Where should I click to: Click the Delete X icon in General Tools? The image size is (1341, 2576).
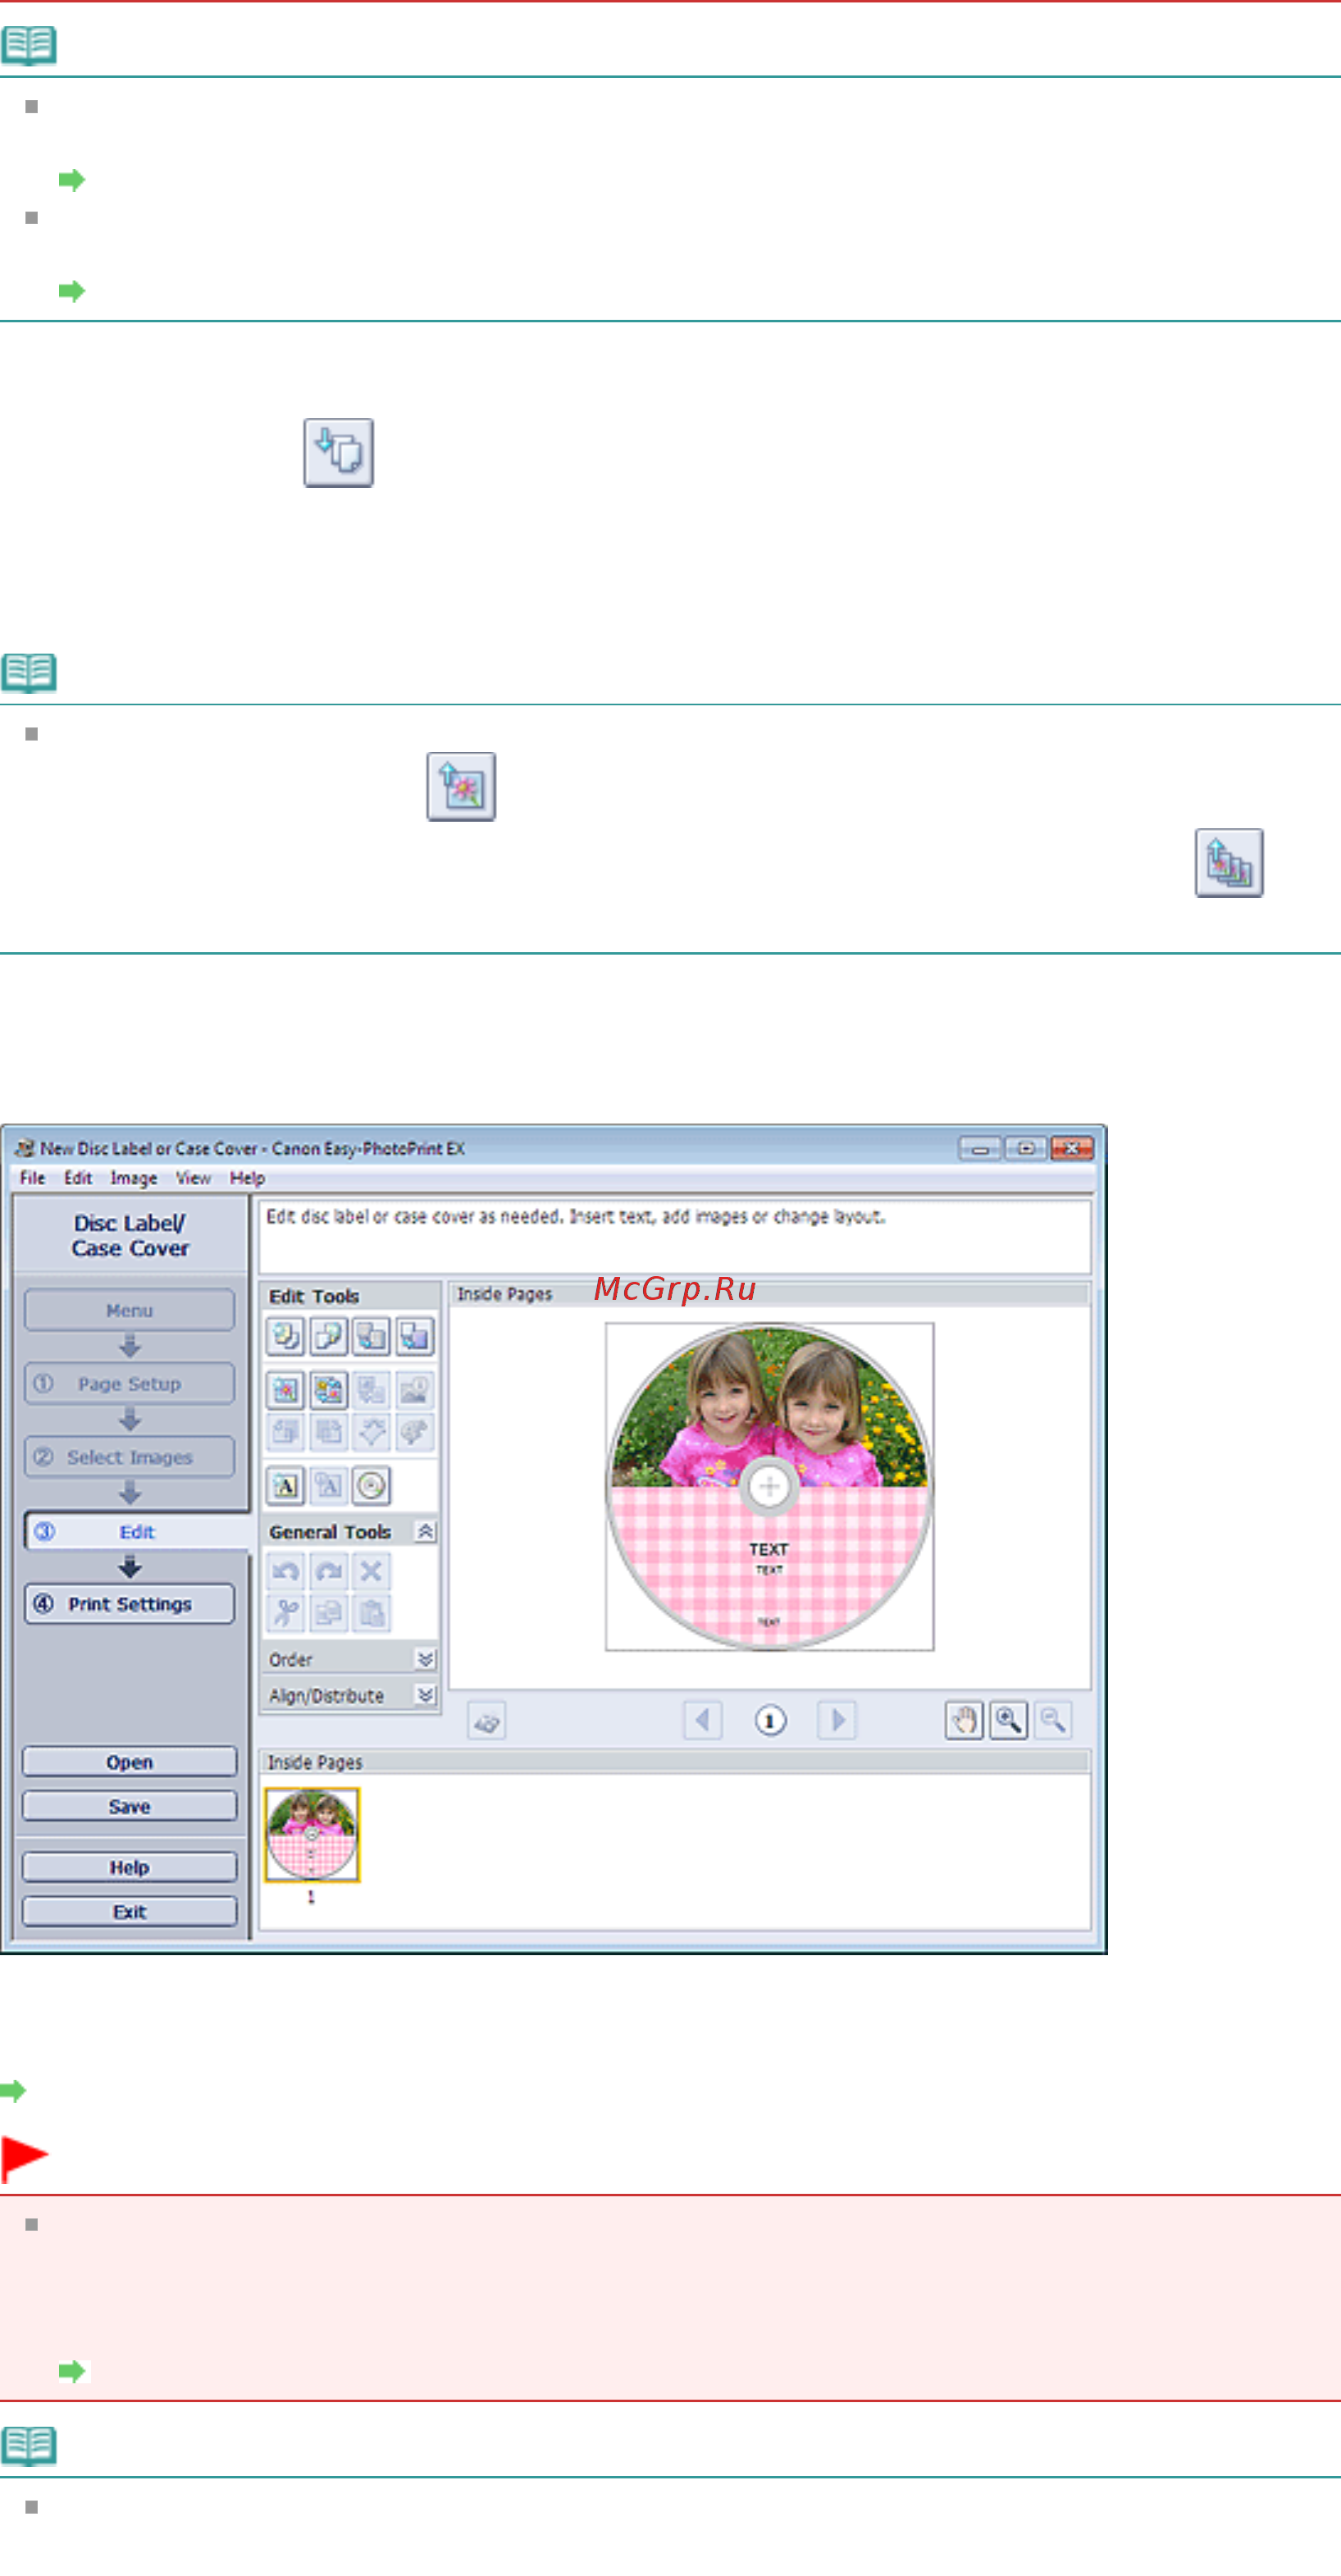[371, 1571]
